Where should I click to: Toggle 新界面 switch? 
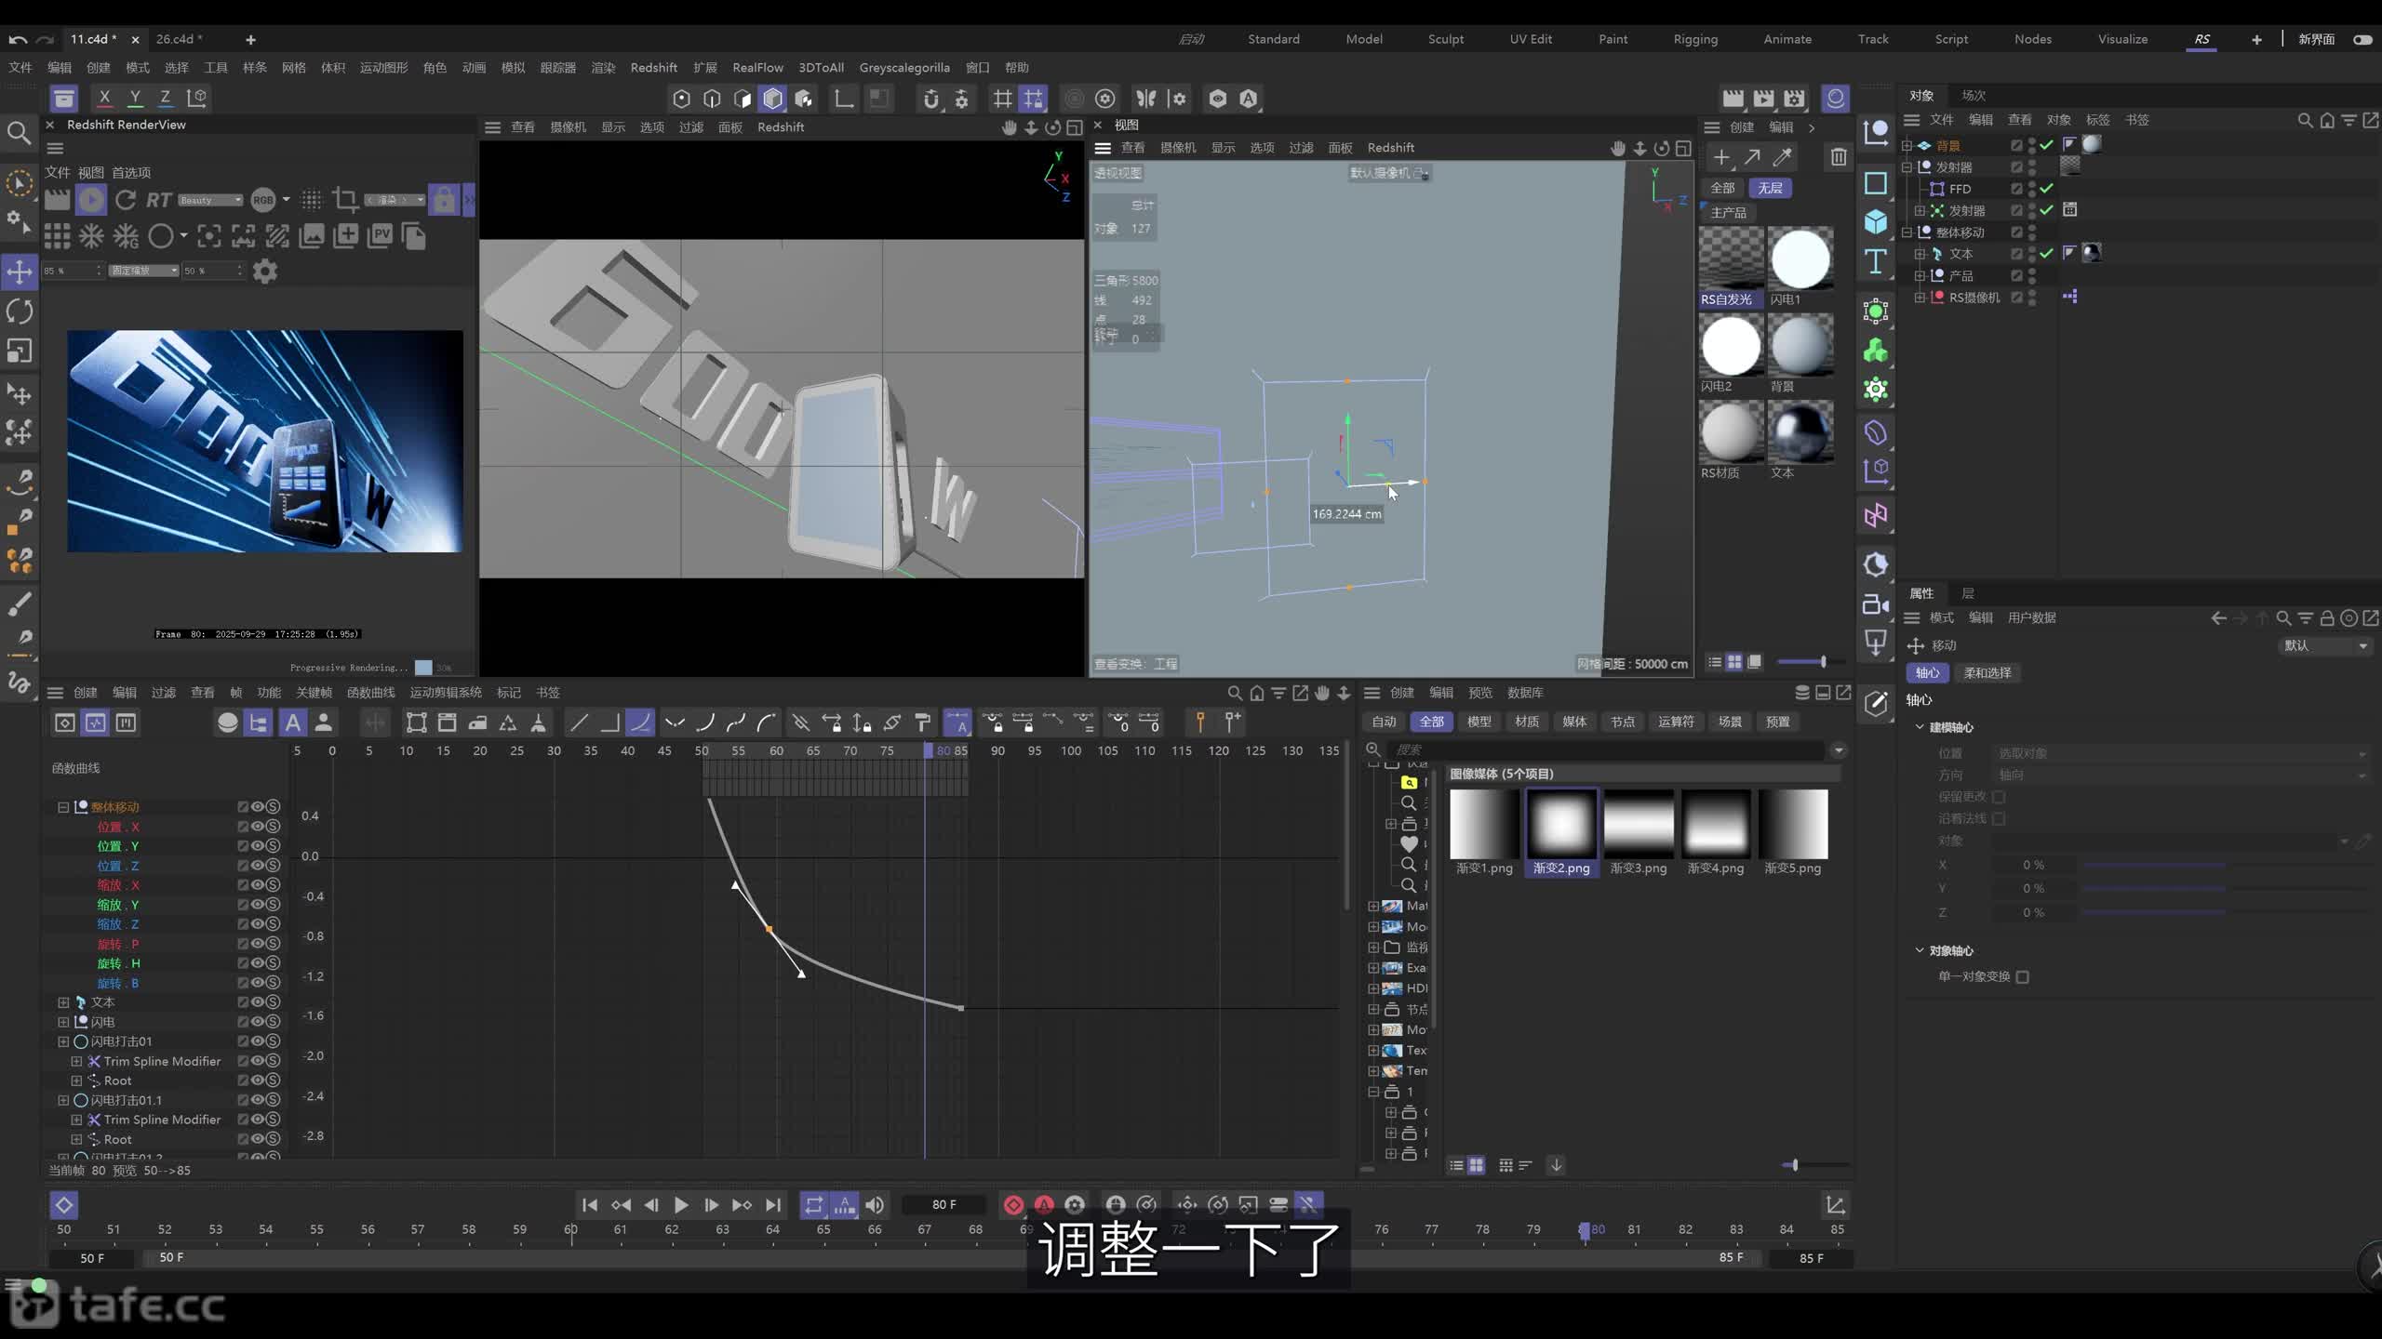2362,39
